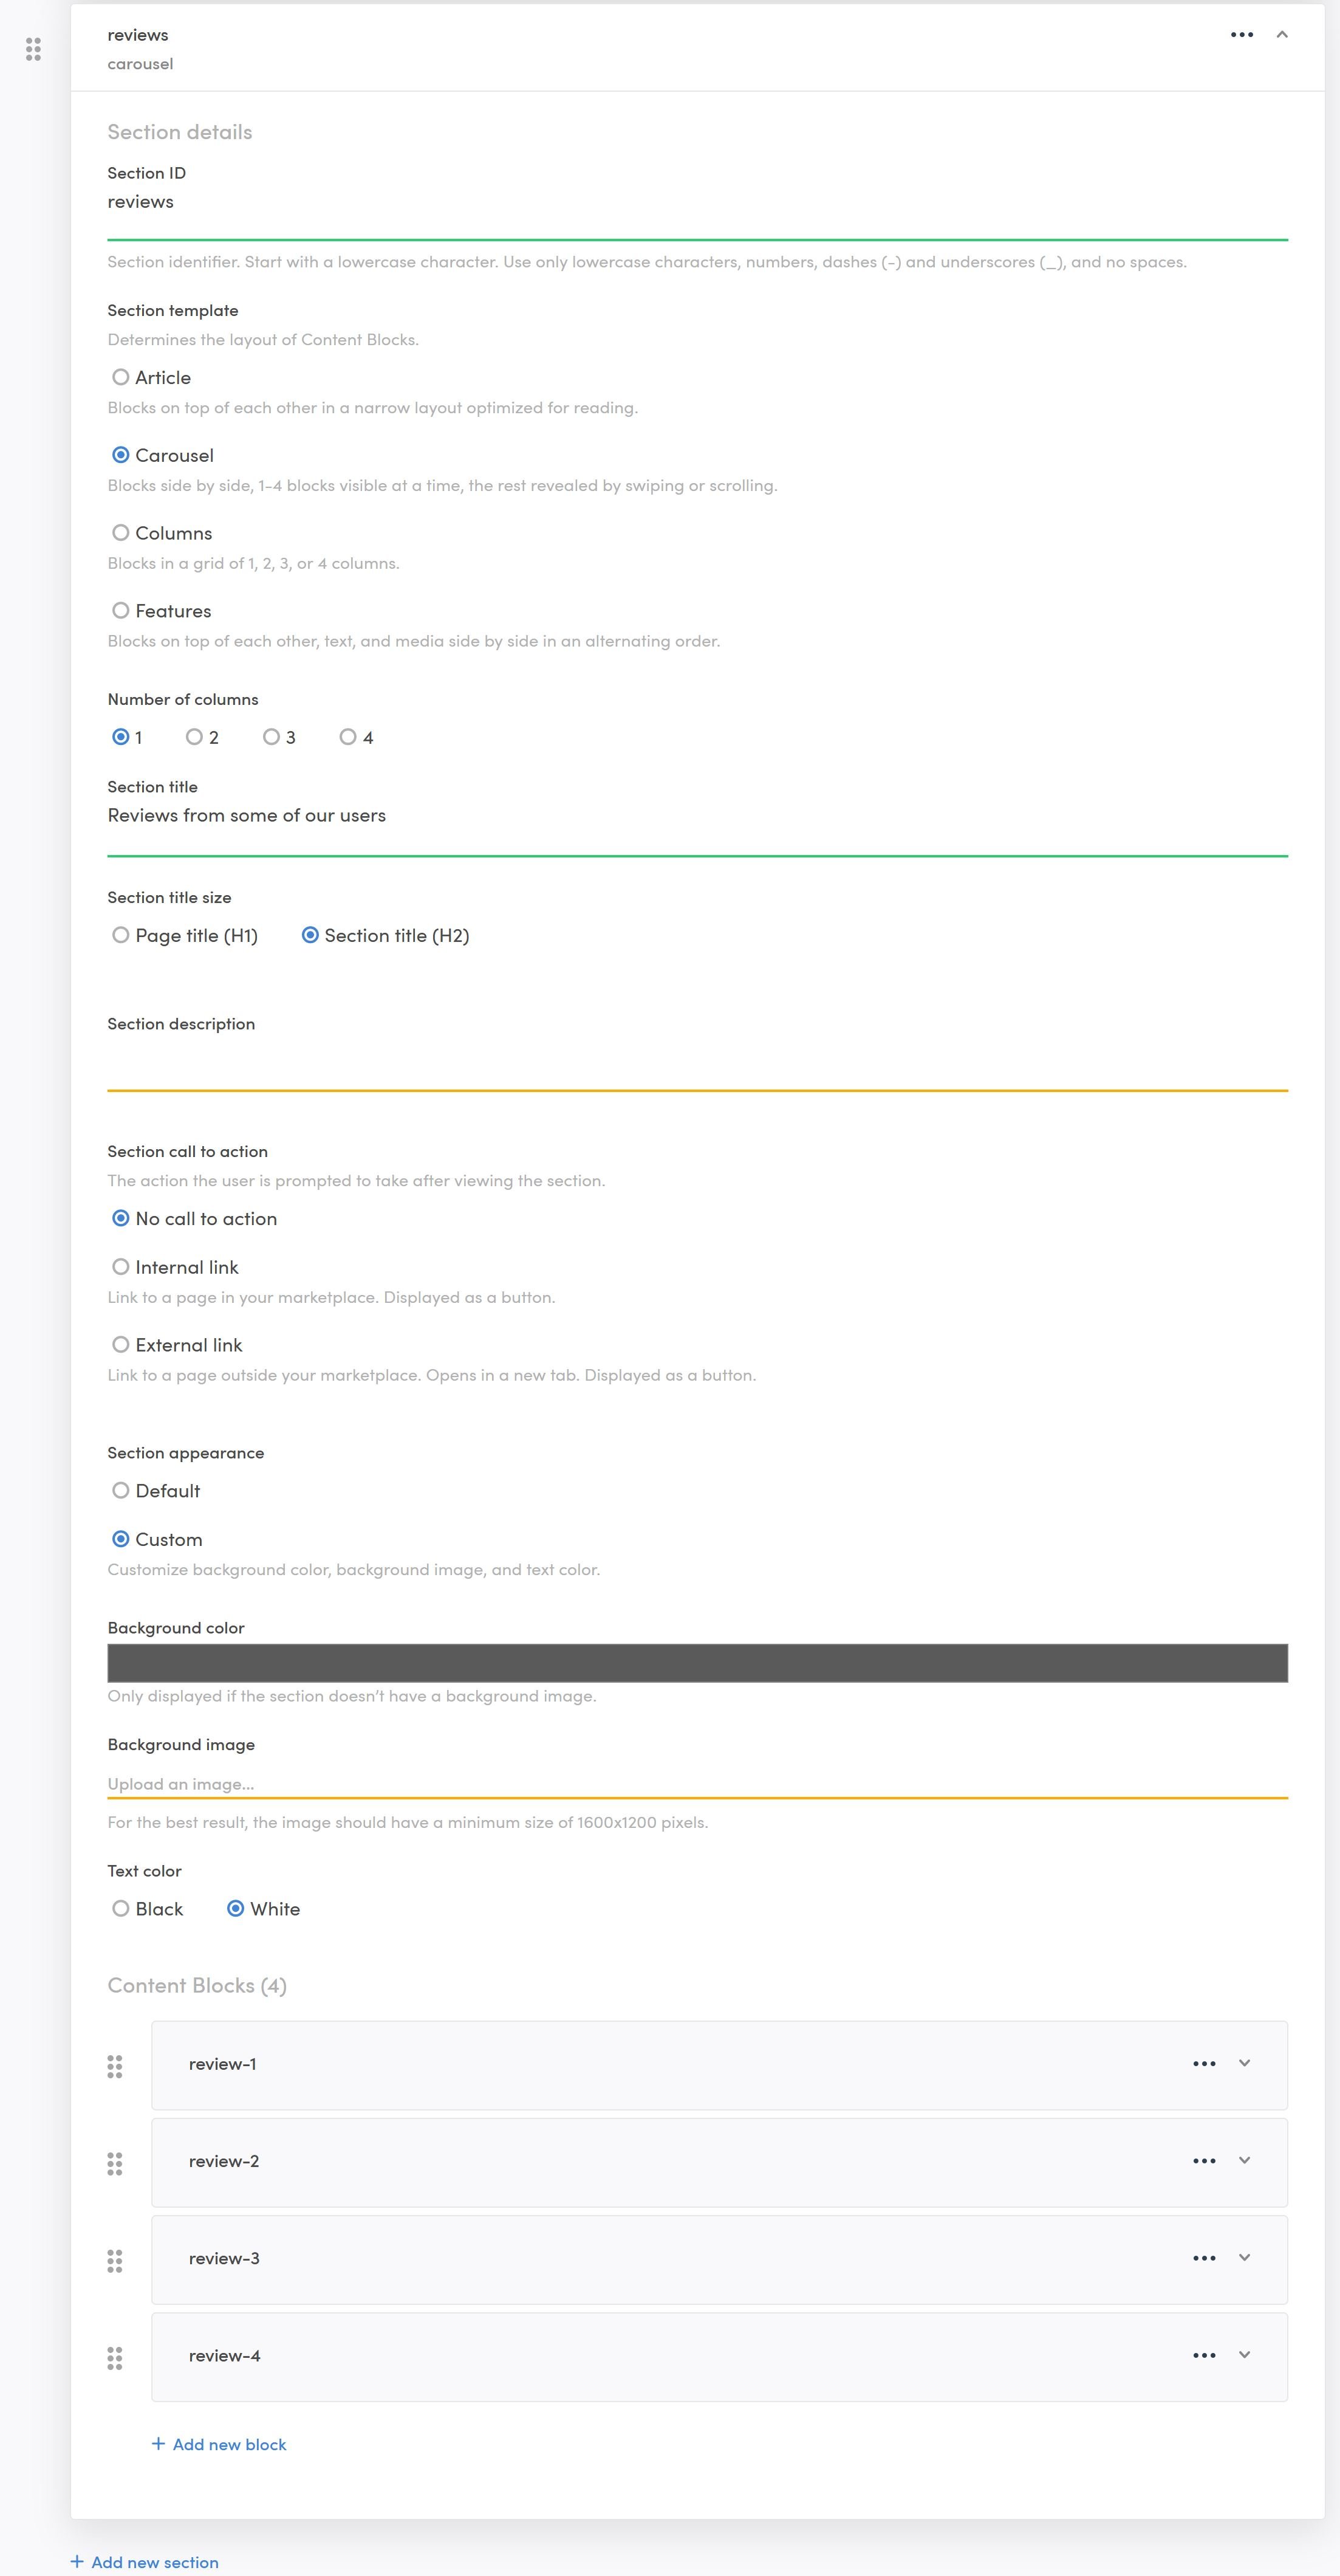Image resolution: width=1340 pixels, height=2576 pixels.
Task: Open three-dot menu for review-4 block
Action: click(1204, 2355)
